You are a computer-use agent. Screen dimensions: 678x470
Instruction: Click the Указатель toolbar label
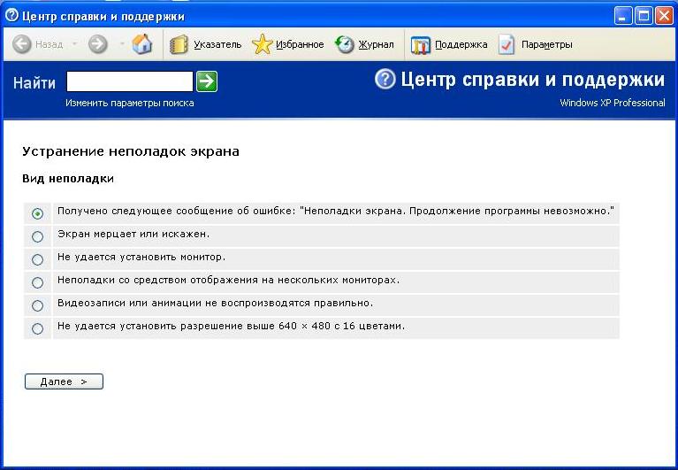pos(217,44)
